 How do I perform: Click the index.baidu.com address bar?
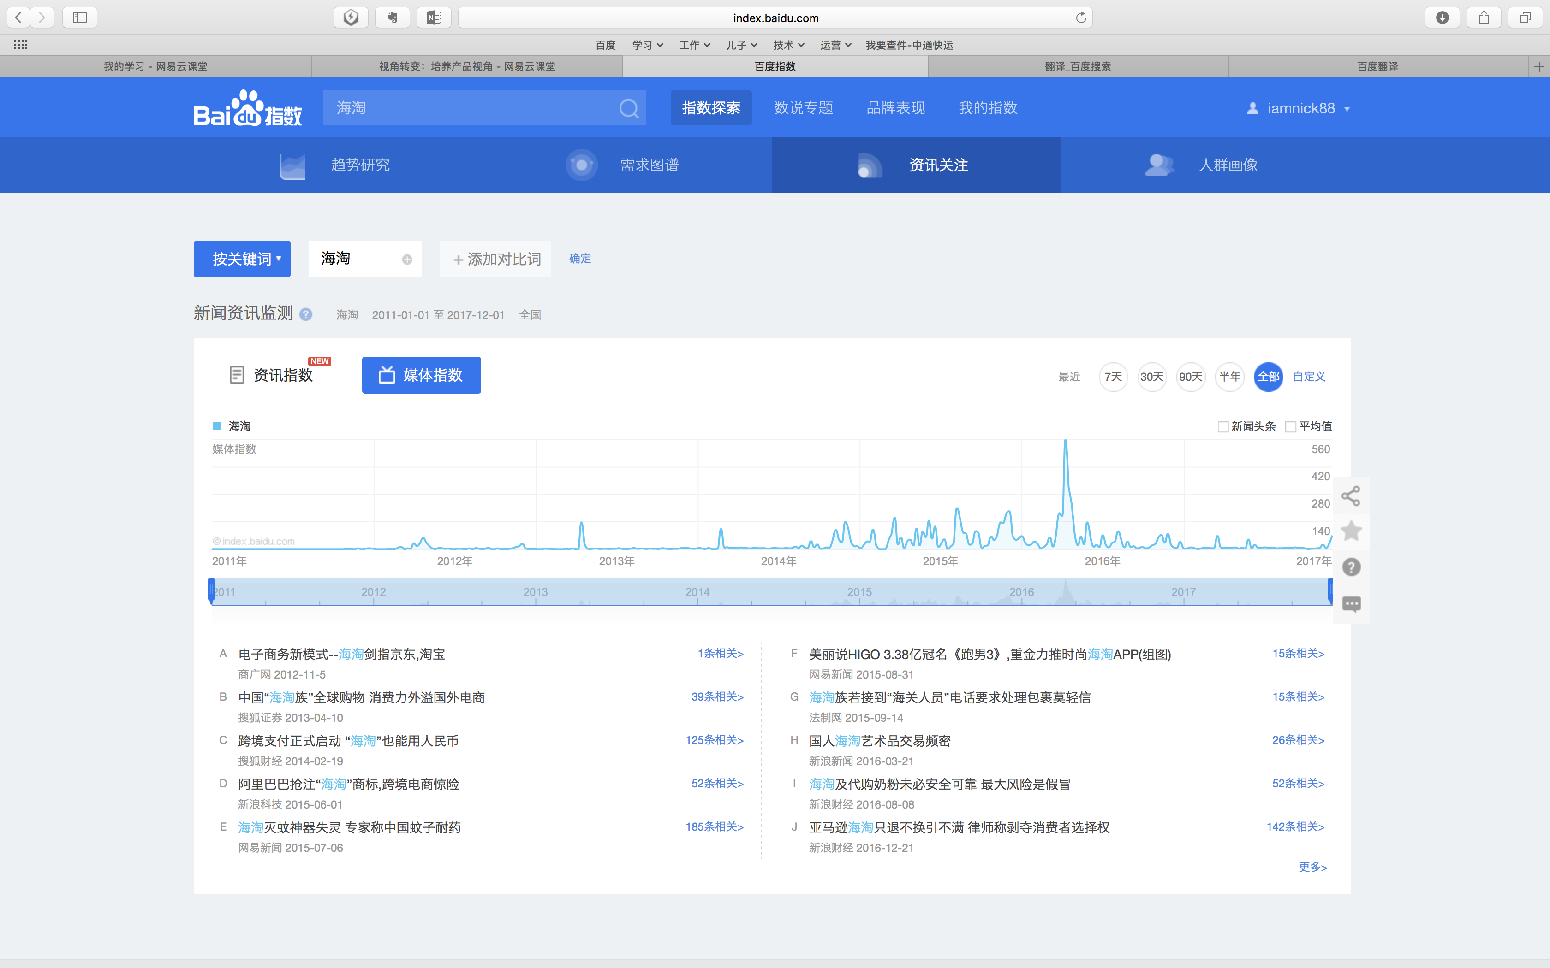click(775, 18)
